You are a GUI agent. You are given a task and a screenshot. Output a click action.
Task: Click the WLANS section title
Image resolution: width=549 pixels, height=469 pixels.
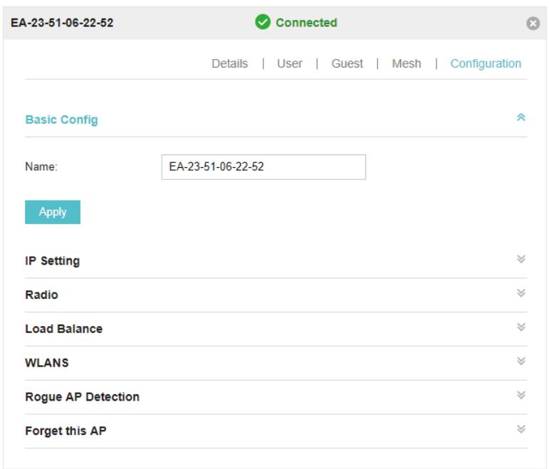pos(47,363)
